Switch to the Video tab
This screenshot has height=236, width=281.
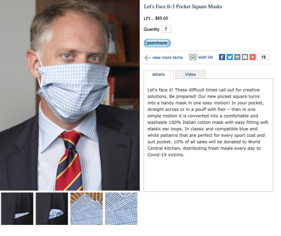tap(190, 74)
